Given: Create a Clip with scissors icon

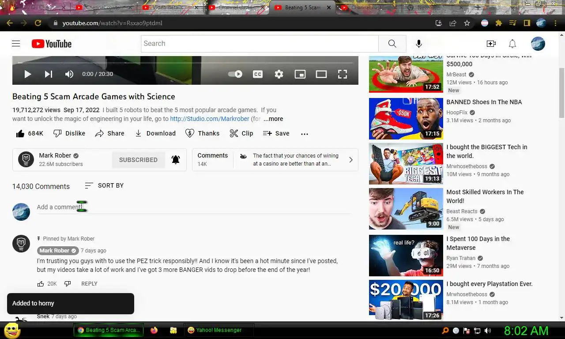Looking at the screenshot, I should (241, 133).
